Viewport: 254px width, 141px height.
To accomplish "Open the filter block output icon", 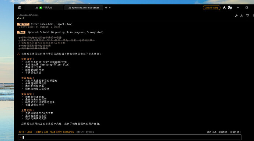I will [247, 16].
